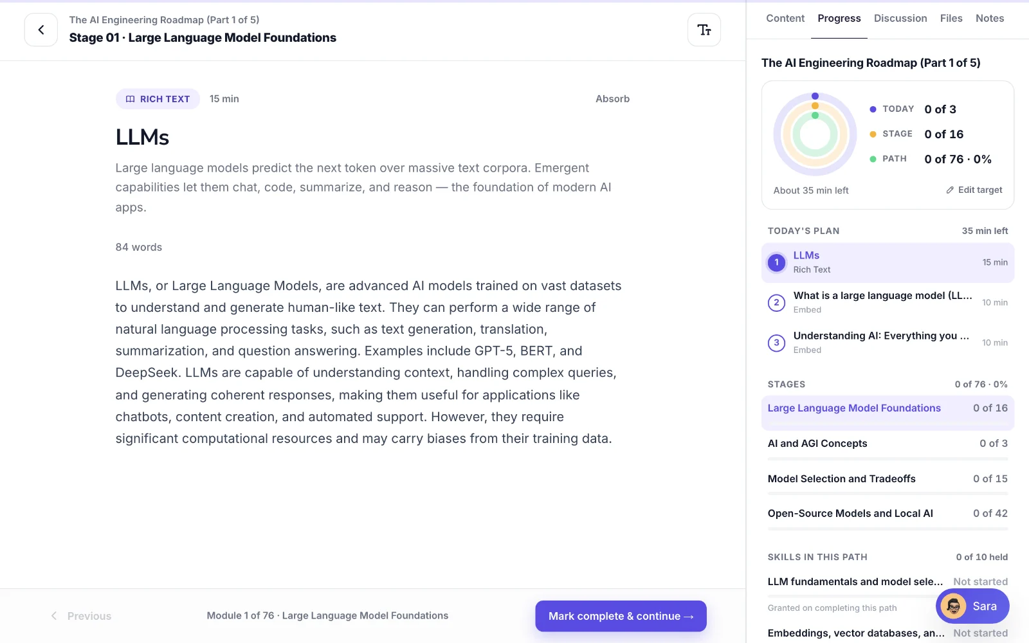Click 'Embeddings, vector databases' skill row
Viewport: 1029px width, 643px height.
coord(888,633)
